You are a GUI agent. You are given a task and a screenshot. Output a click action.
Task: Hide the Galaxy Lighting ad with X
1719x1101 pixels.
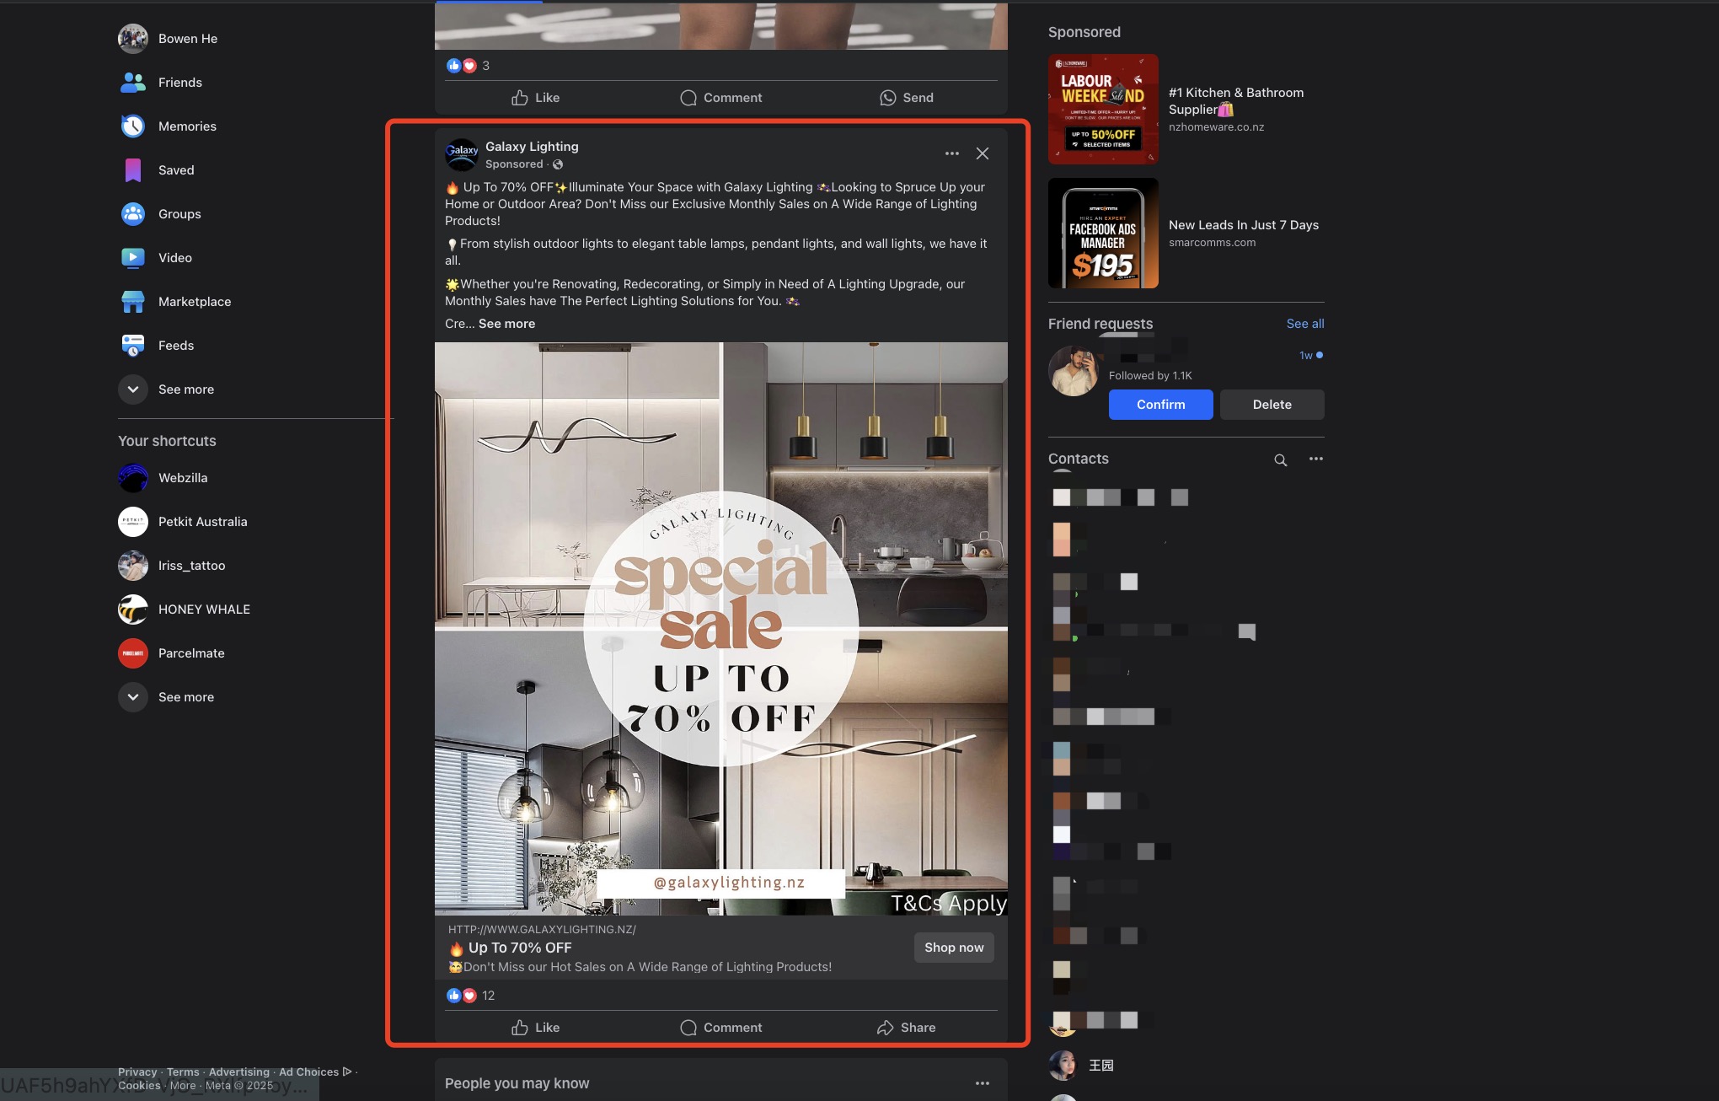click(983, 153)
